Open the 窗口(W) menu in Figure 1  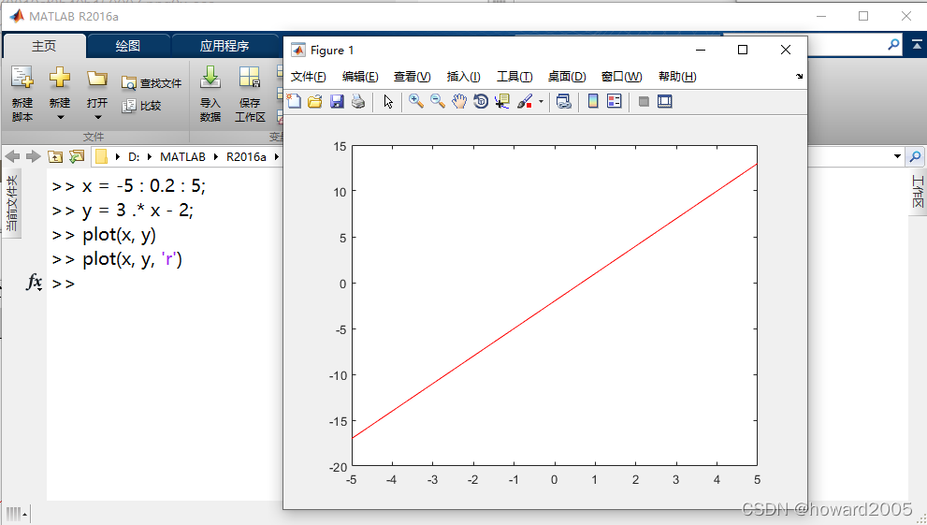pos(621,76)
